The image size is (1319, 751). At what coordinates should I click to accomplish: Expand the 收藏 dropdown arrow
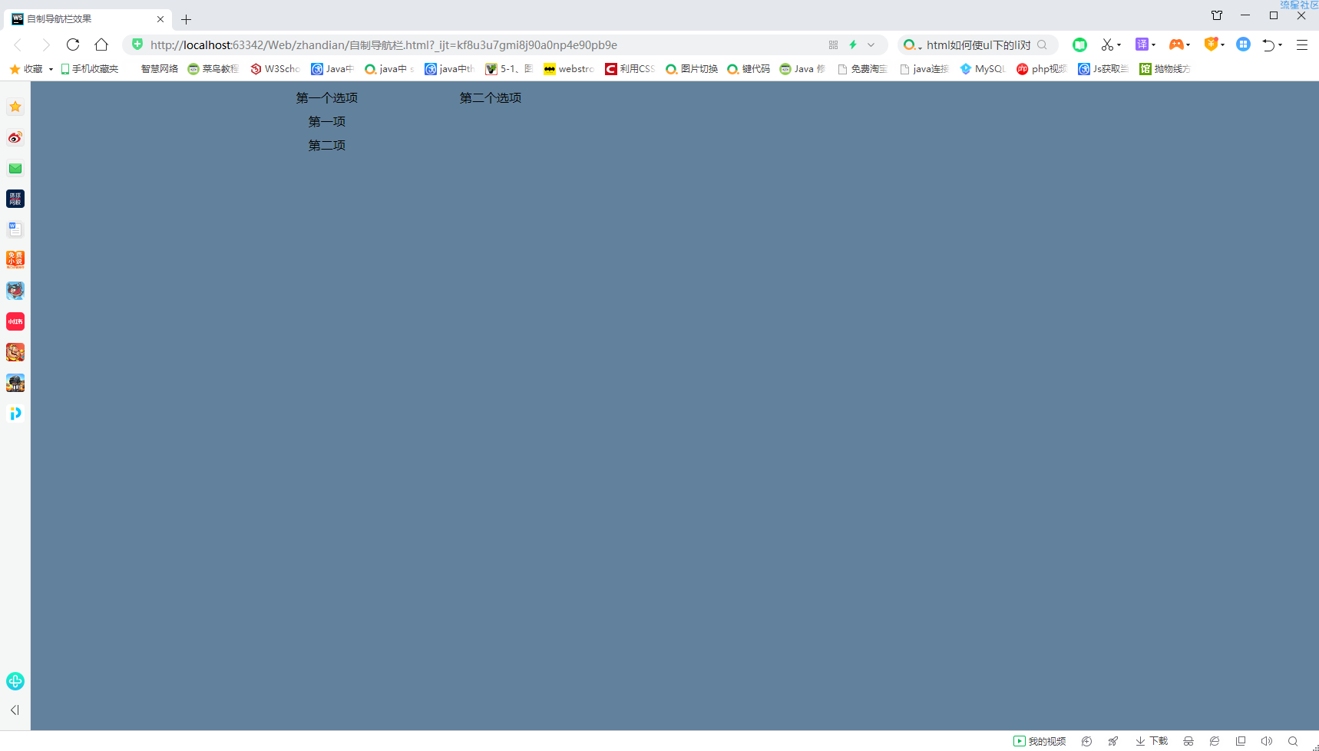pyautogui.click(x=51, y=69)
